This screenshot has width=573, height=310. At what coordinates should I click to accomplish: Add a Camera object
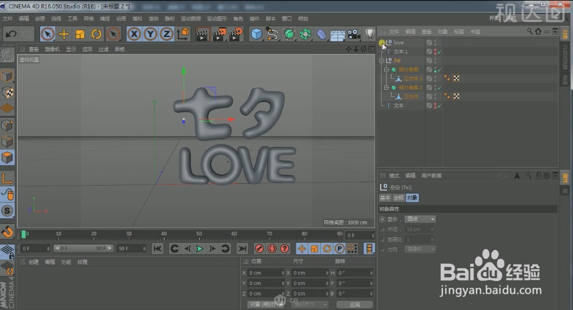pyautogui.click(x=353, y=35)
